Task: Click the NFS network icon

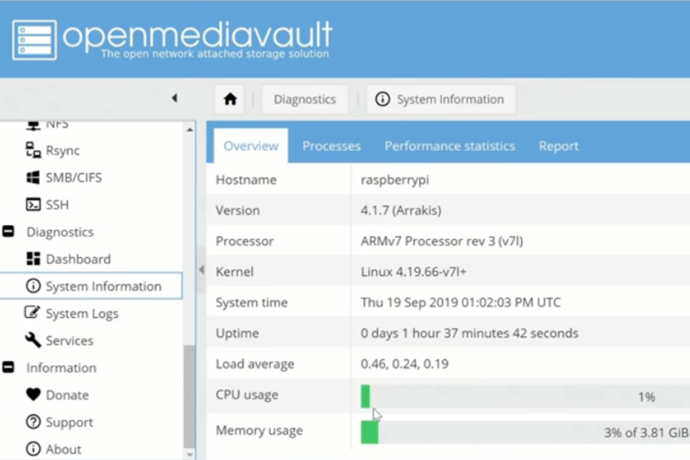Action: [33, 125]
